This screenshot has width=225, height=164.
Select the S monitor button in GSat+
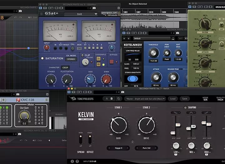[x=102, y=48]
